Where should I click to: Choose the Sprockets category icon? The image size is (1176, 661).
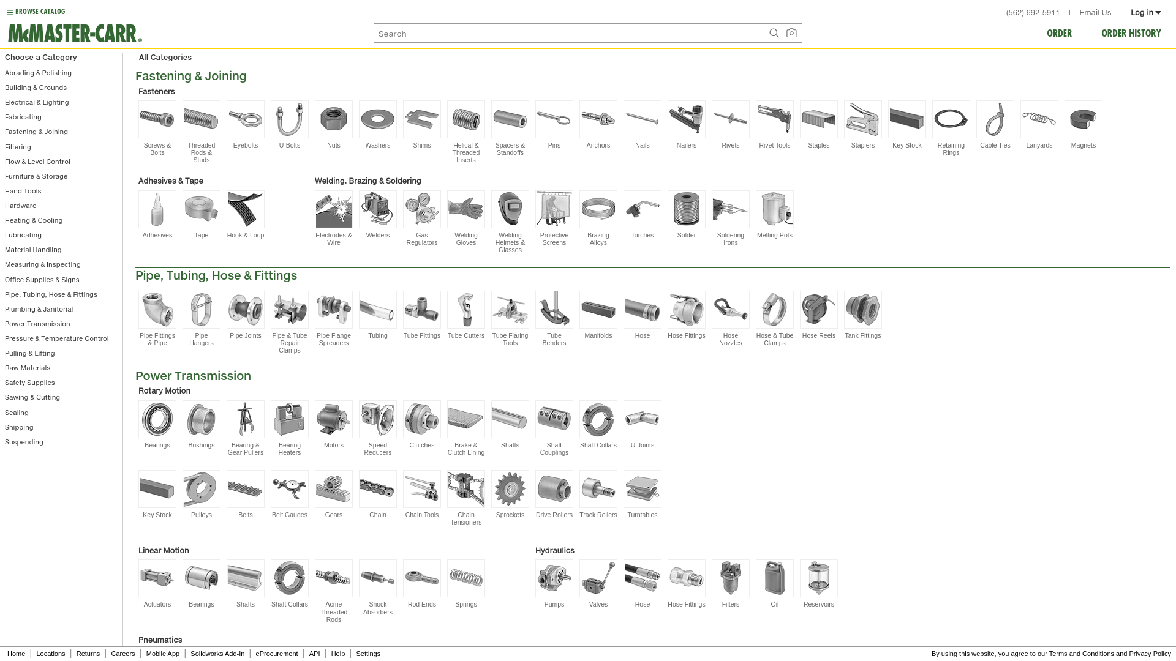[x=510, y=489]
